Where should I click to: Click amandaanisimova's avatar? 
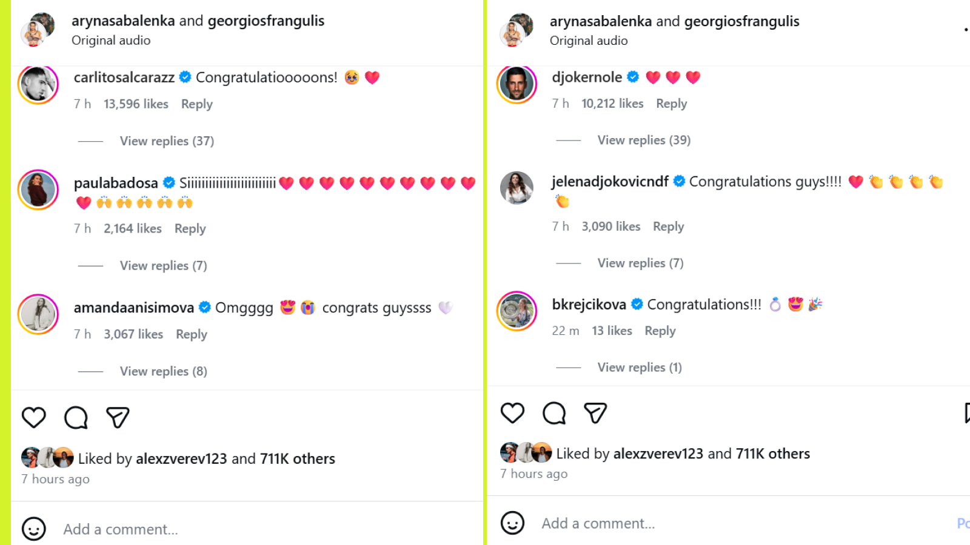point(38,314)
